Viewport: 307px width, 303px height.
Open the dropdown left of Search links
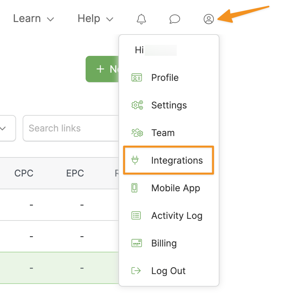pyautogui.click(x=7, y=128)
